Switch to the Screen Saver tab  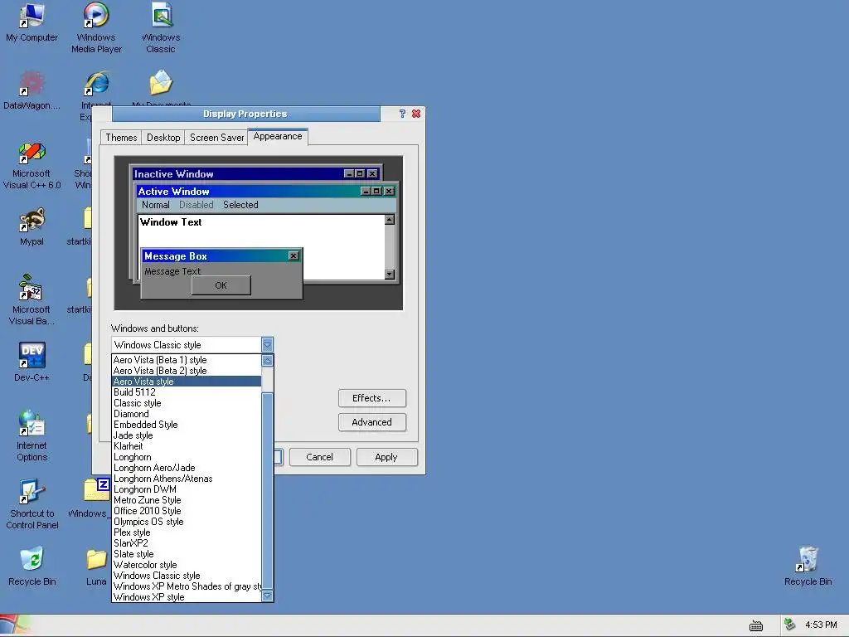point(216,138)
